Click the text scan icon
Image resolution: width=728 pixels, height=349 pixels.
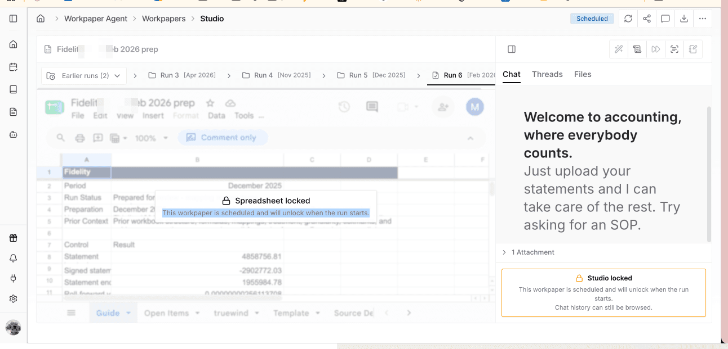(674, 49)
